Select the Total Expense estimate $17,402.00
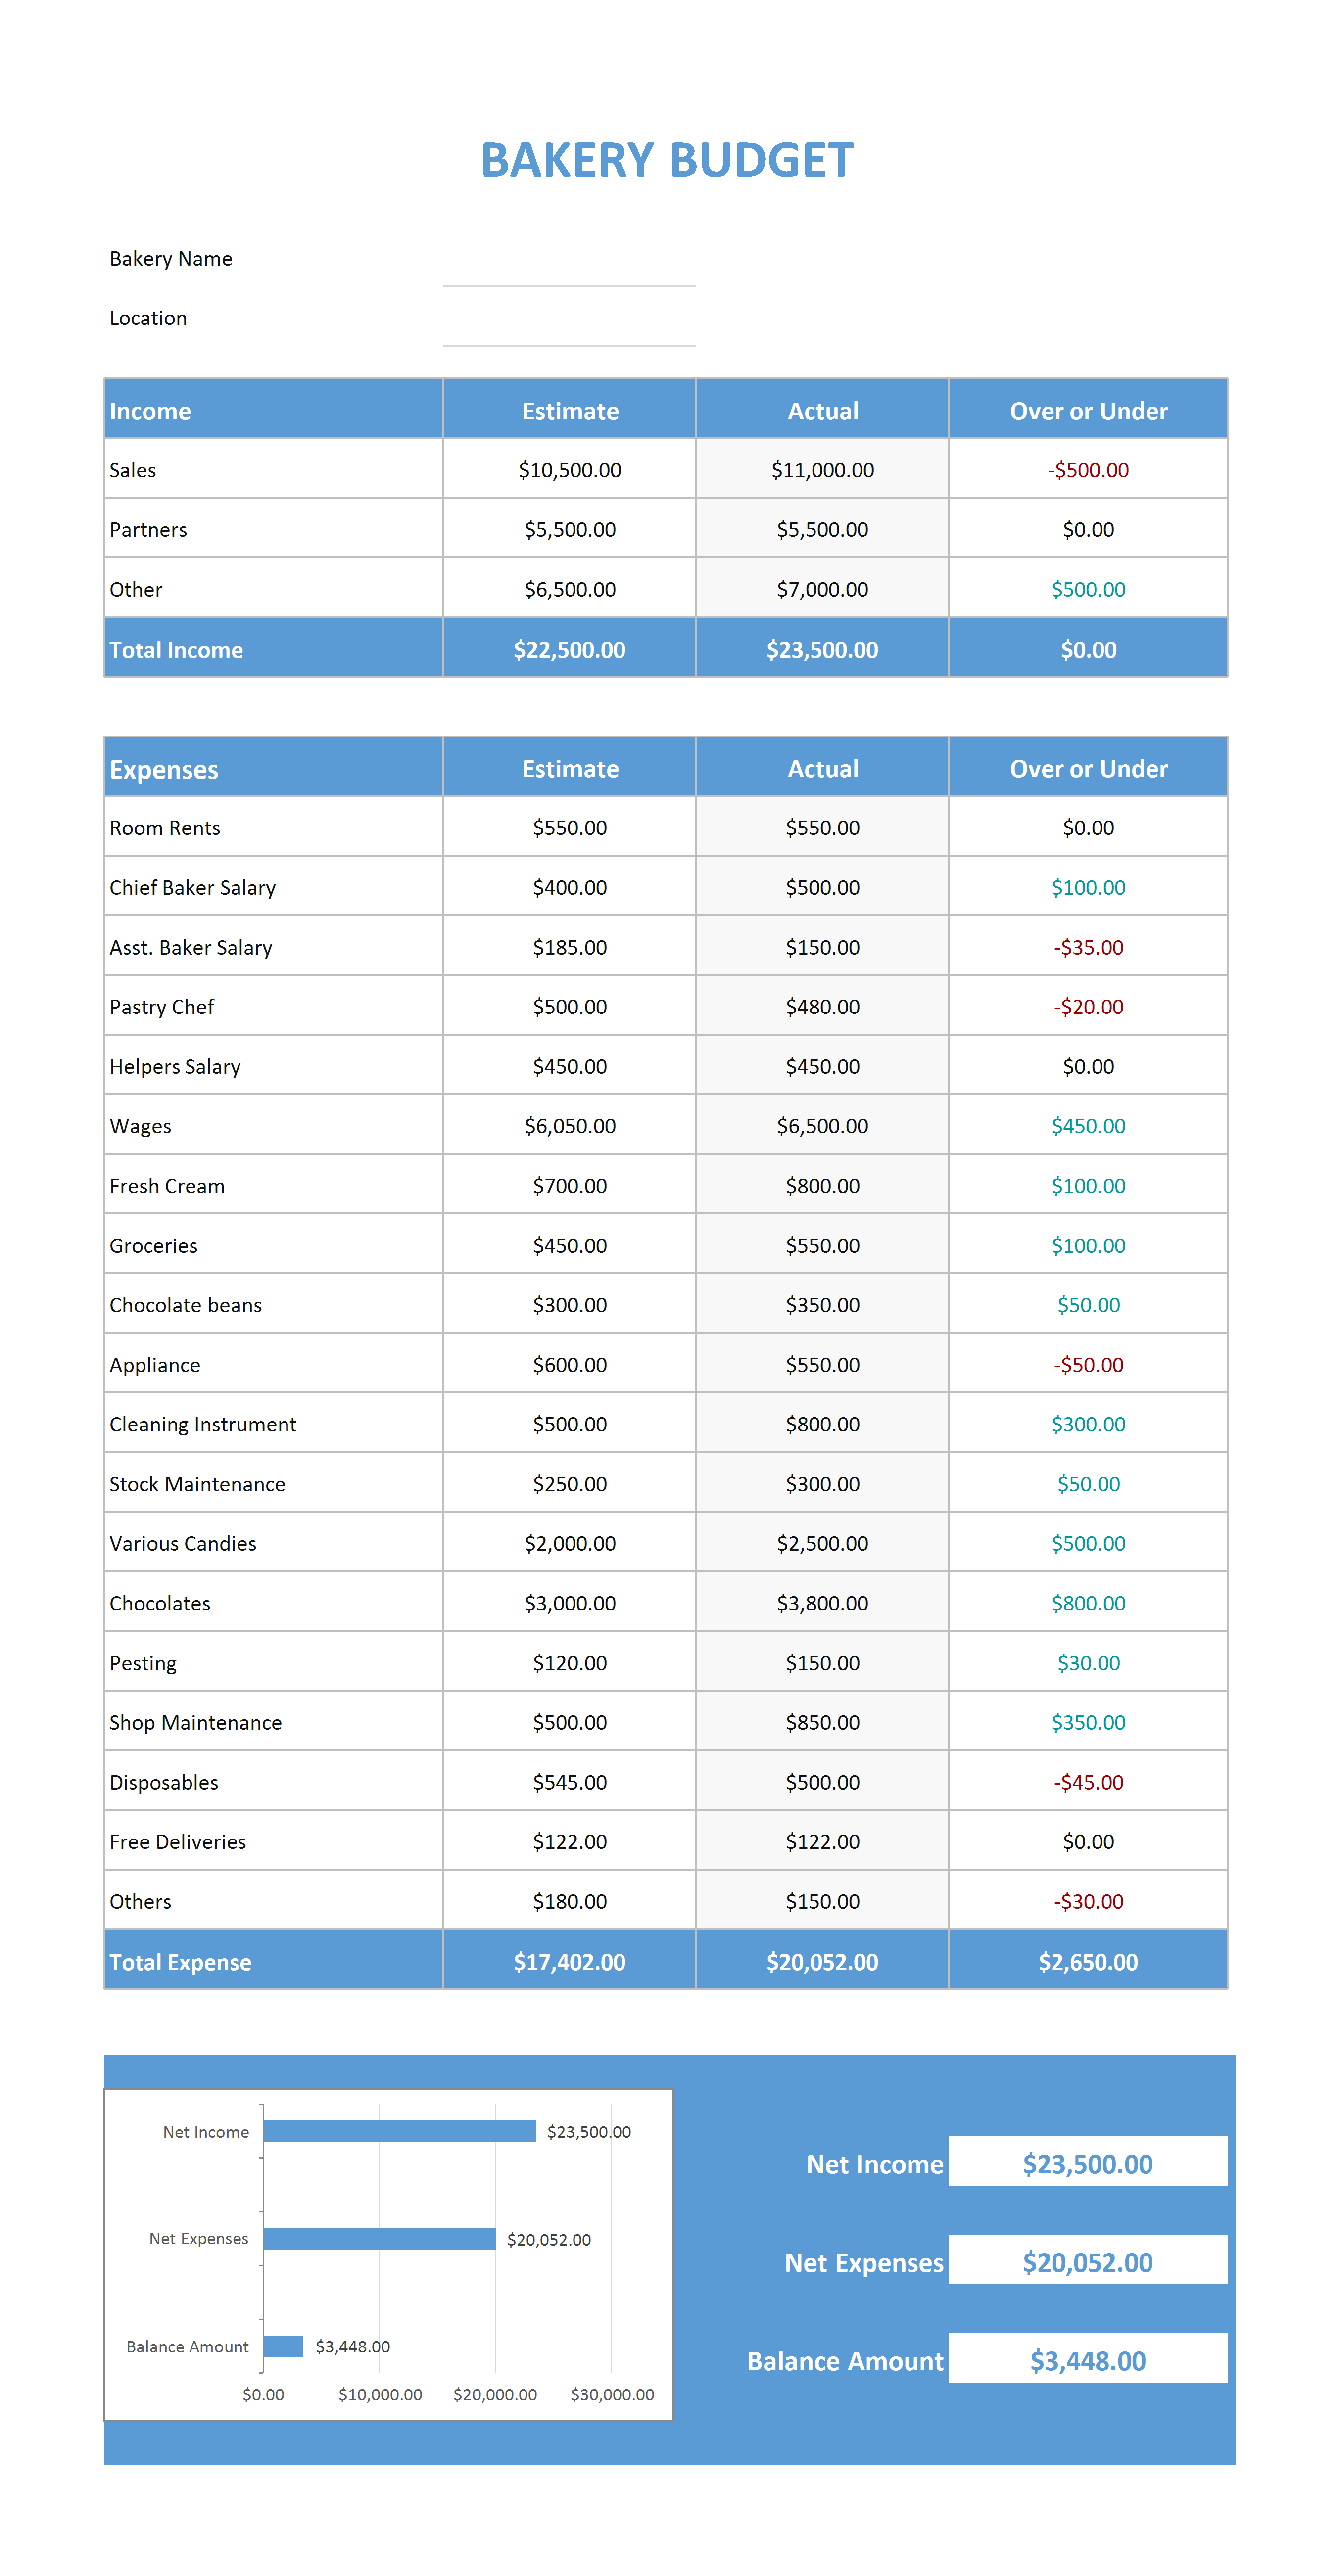1340x2576 pixels. point(570,1961)
